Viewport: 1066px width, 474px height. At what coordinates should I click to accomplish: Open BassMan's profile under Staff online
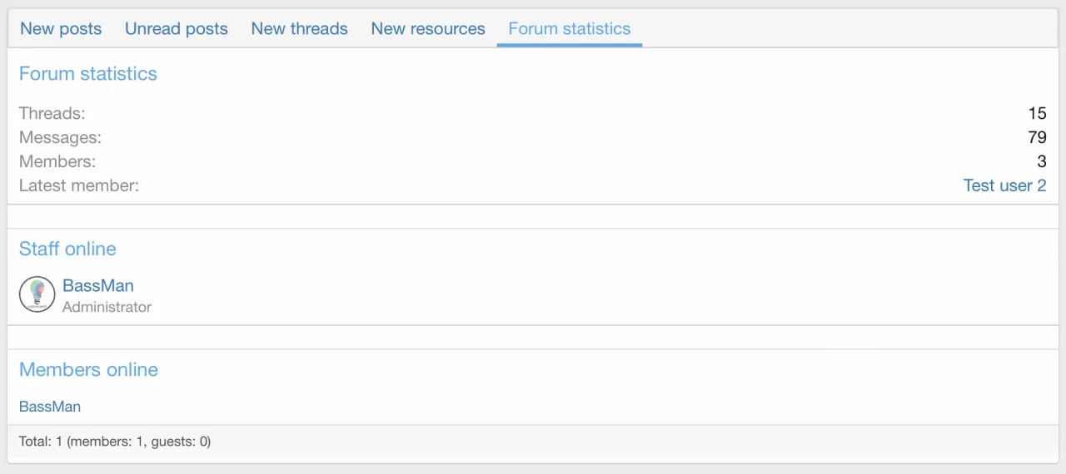98,285
